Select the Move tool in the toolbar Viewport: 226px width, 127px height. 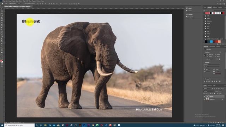(2, 9)
